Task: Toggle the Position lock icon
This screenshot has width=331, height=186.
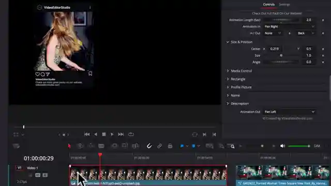Action: click(x=170, y=146)
